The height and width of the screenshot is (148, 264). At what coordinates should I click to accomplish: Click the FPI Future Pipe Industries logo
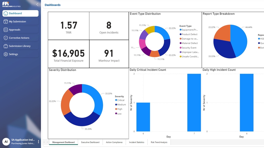(x=11, y=4)
